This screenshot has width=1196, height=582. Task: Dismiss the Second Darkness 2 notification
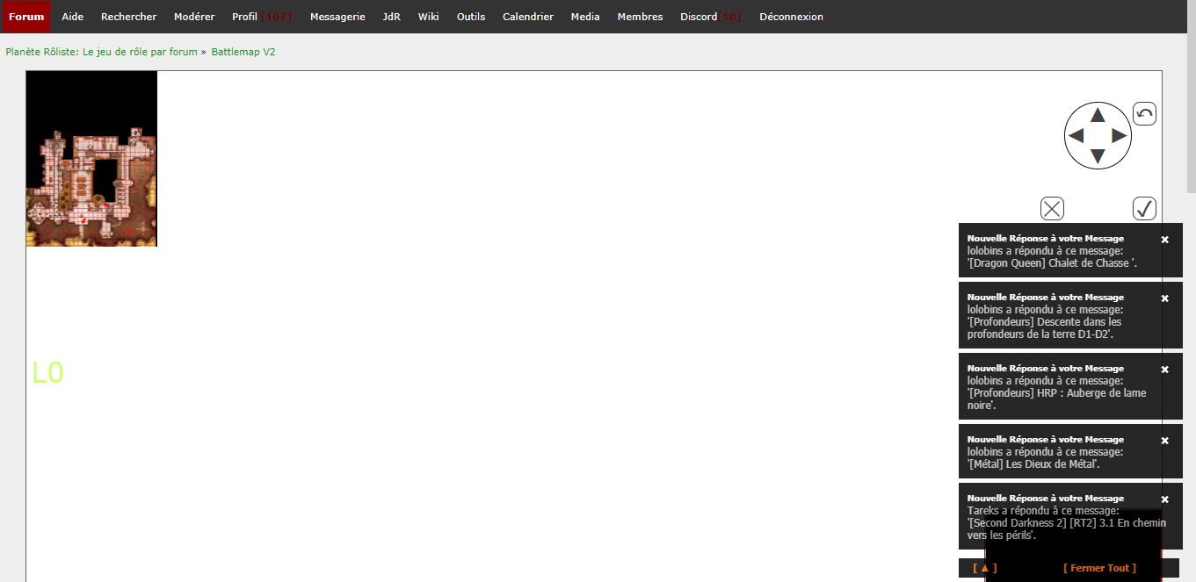[x=1164, y=499]
